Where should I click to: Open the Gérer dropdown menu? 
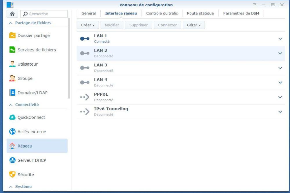click(194, 25)
